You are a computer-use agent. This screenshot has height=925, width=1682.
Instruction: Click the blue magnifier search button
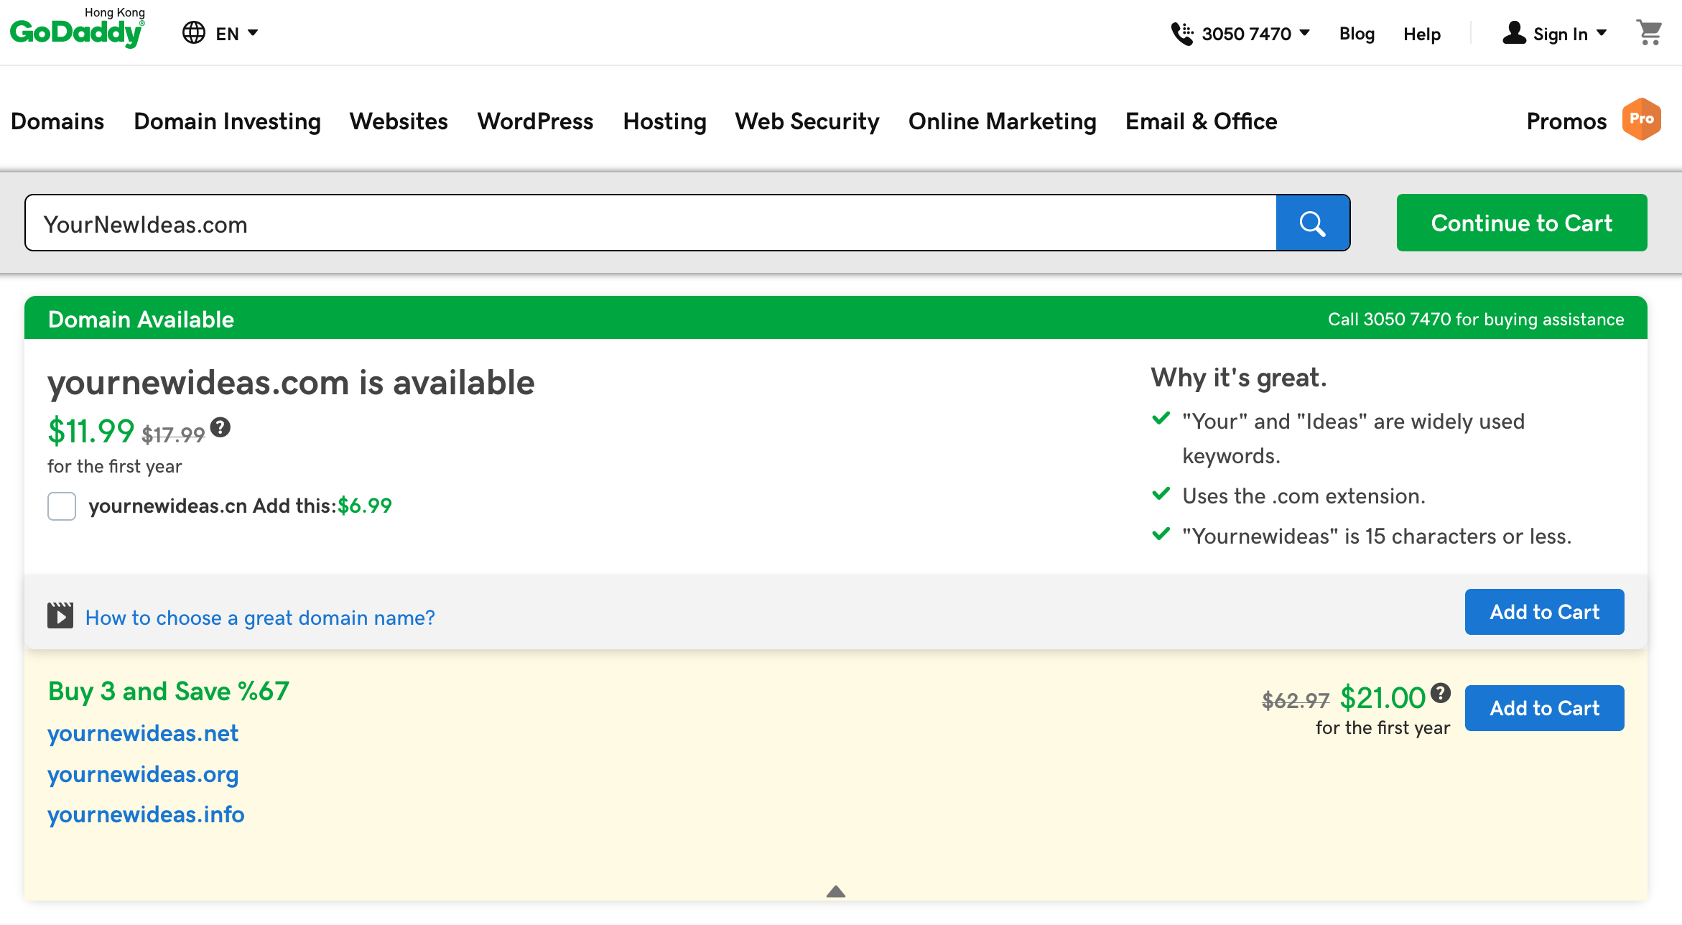click(1313, 223)
